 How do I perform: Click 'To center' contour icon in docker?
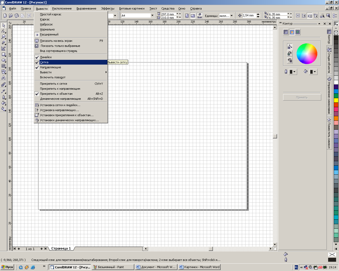coord(286,32)
